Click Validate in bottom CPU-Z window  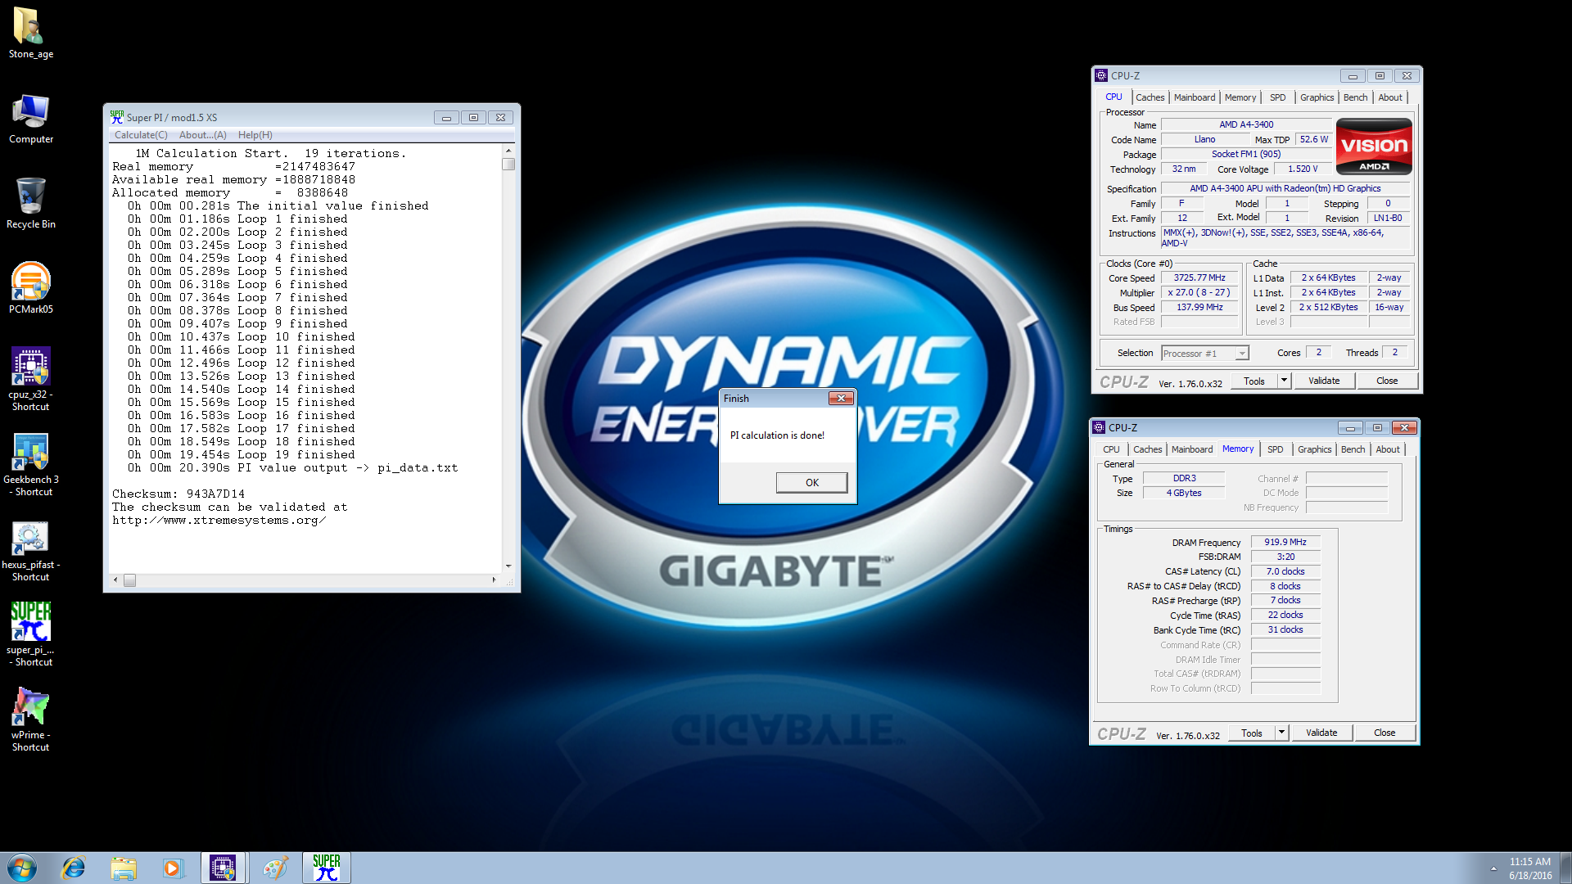tap(1321, 733)
